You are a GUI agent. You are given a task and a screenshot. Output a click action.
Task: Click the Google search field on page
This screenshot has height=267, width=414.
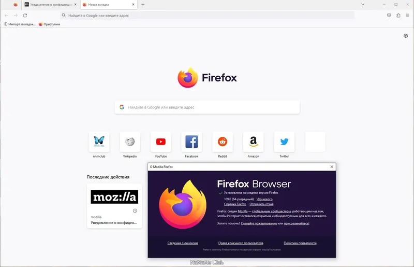(207, 107)
